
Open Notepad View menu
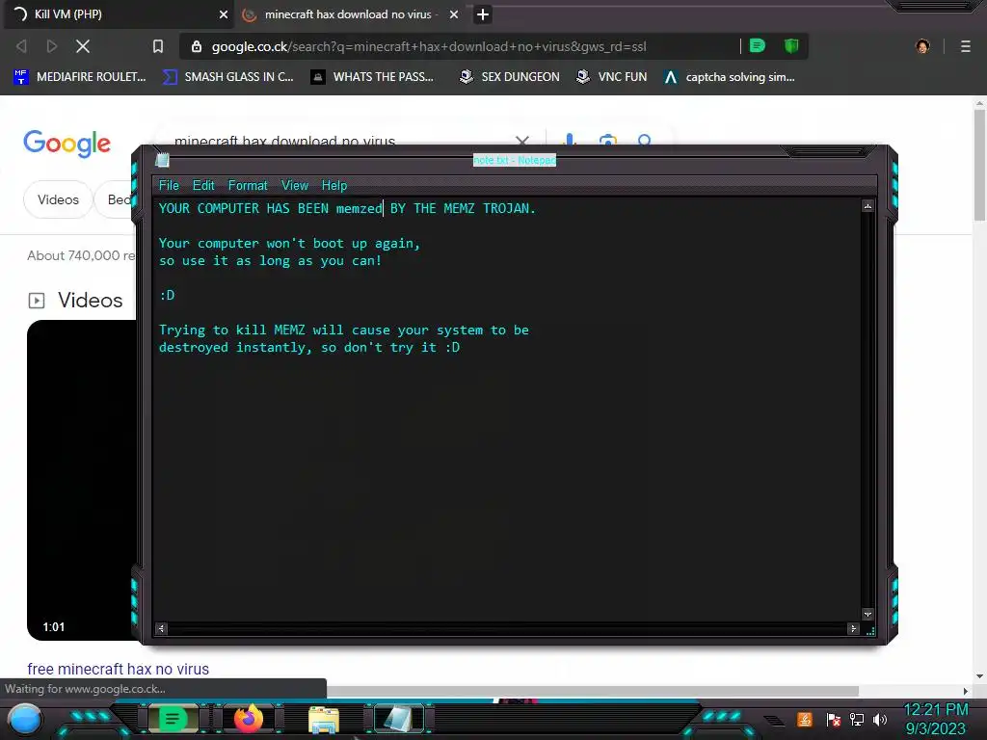point(295,186)
